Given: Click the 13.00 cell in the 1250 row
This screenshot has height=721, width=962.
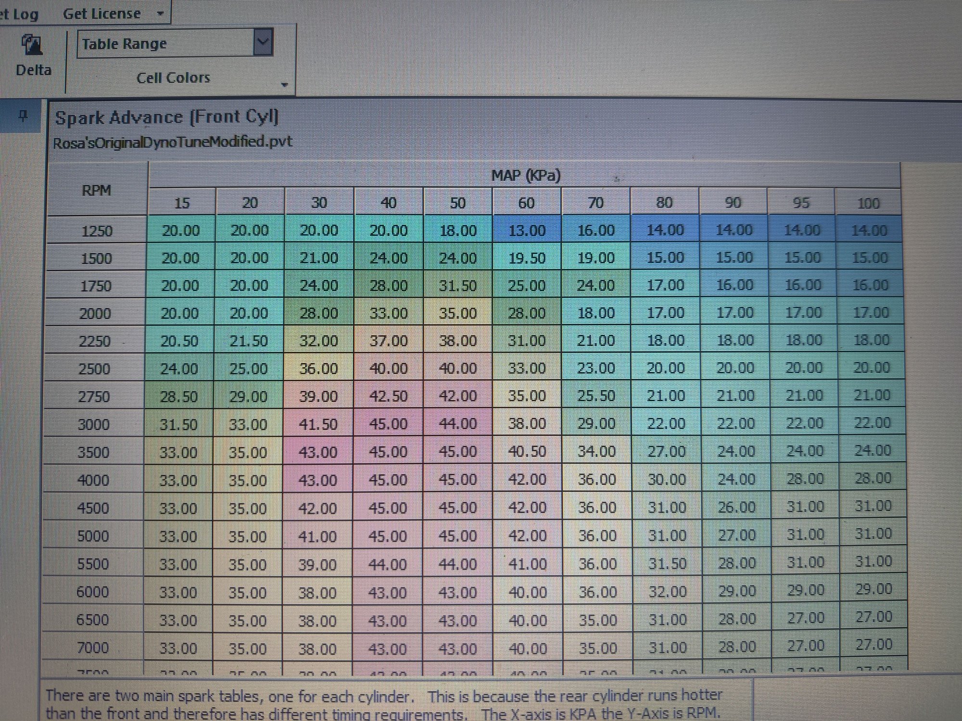Looking at the screenshot, I should [526, 231].
